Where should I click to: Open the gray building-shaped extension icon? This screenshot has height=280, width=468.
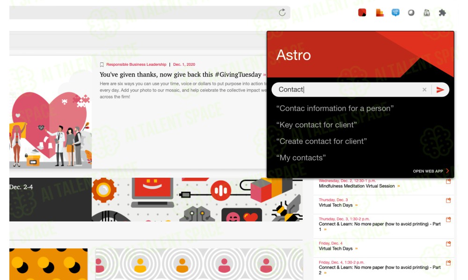(427, 13)
